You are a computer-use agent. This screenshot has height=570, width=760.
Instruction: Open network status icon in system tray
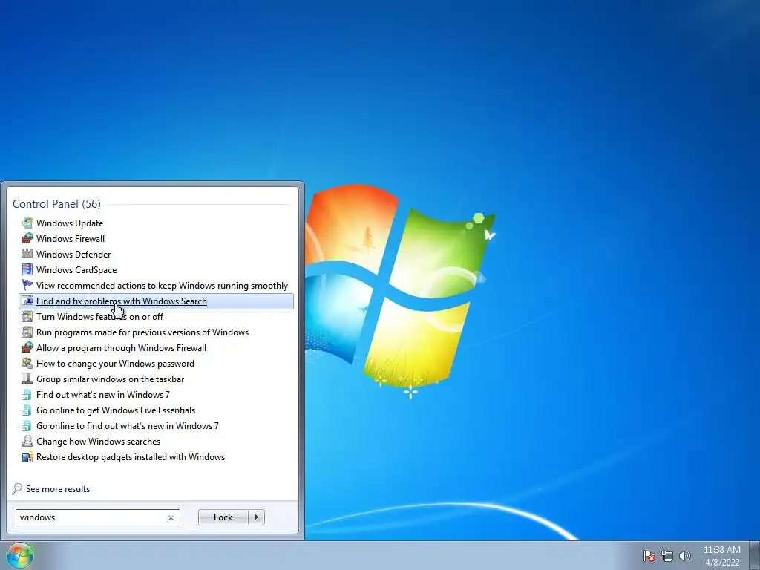(667, 556)
